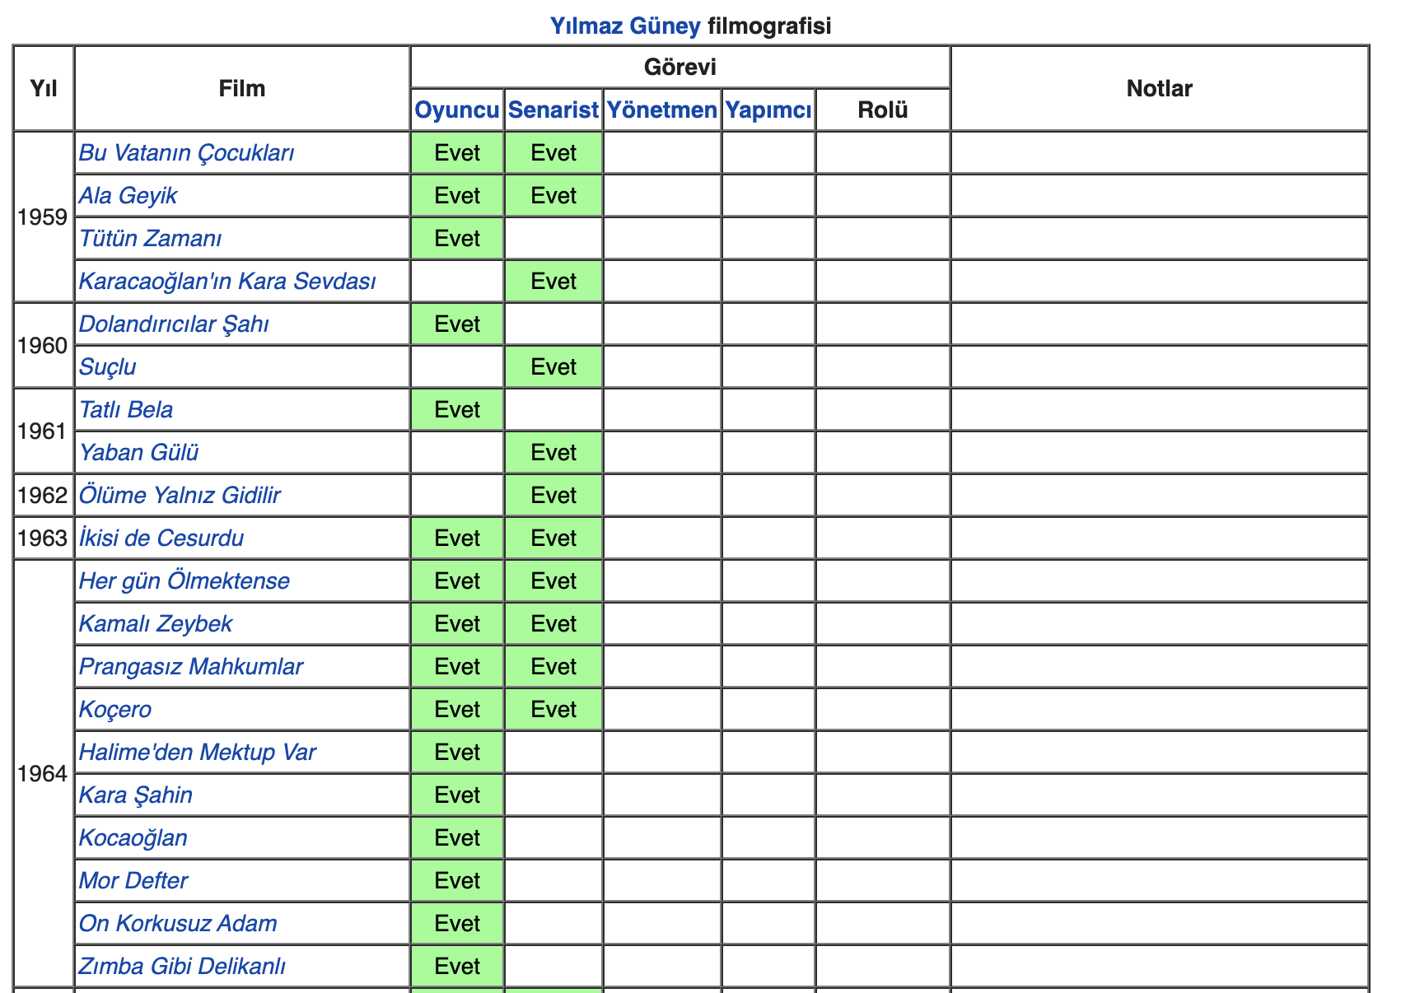Open the Yılmaz Güney link in title

click(625, 26)
